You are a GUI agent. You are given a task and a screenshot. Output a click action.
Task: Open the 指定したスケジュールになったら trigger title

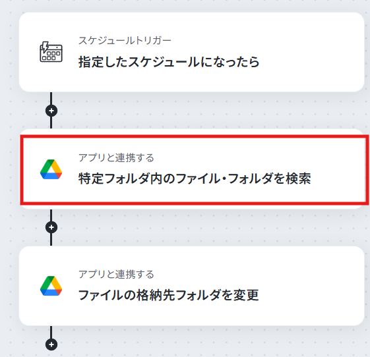point(169,62)
